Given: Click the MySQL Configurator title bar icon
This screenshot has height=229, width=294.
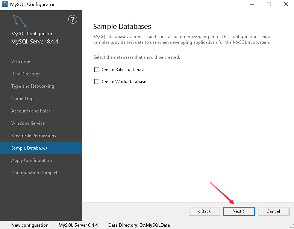Looking at the screenshot, I should pyautogui.click(x=5, y=4).
